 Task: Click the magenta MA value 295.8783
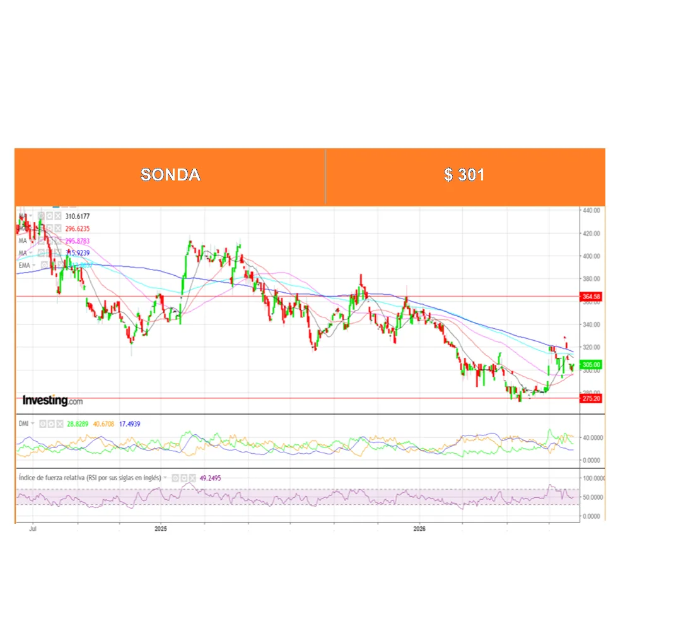click(x=78, y=241)
